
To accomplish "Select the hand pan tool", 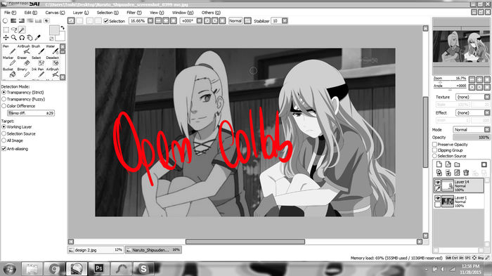I will pyautogui.click(x=30, y=38).
